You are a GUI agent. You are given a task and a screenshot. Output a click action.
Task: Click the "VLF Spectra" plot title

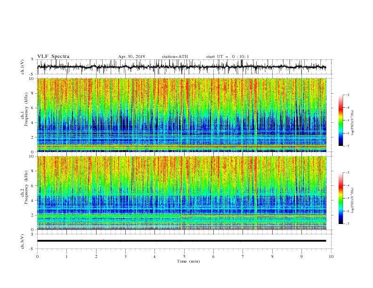tap(53, 56)
